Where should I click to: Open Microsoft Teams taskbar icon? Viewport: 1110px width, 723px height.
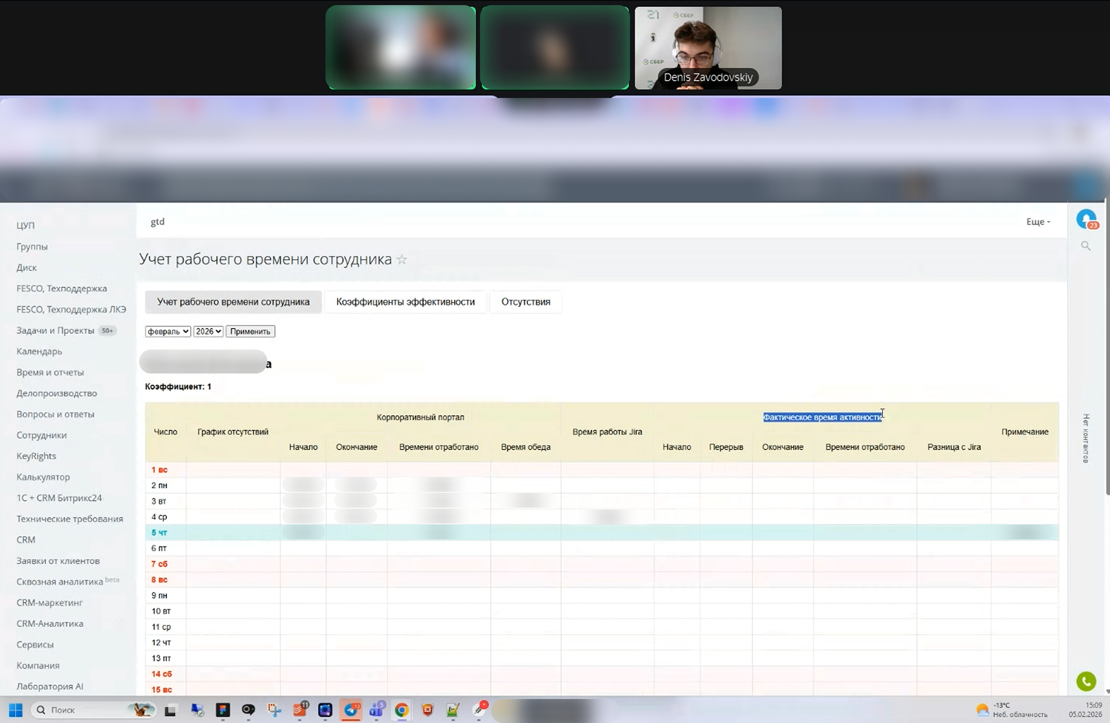pos(376,710)
